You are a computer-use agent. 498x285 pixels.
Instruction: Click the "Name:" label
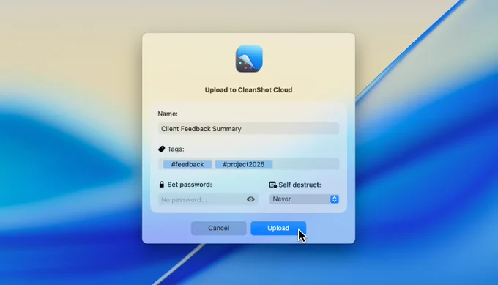coord(168,114)
